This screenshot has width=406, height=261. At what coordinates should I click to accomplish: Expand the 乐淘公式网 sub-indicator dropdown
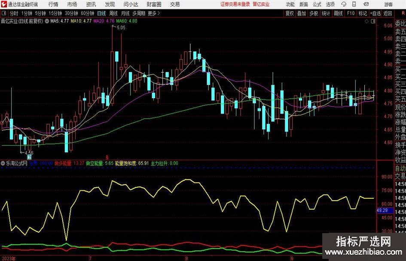(3, 163)
